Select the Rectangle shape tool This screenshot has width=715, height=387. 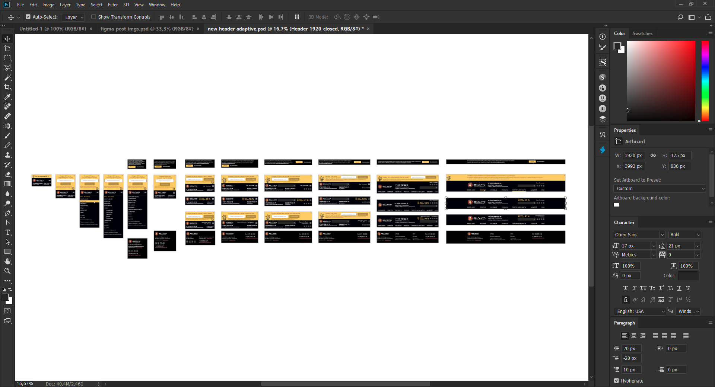7,252
